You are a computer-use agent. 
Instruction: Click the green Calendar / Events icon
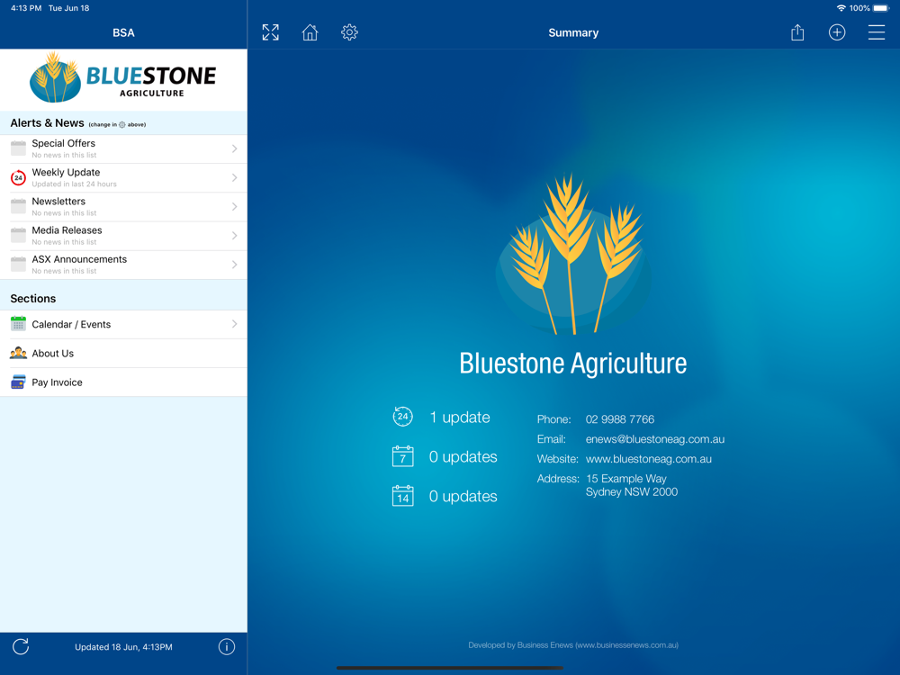[x=18, y=324]
